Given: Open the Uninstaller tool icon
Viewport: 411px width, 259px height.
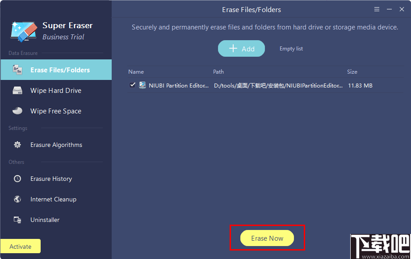Looking at the screenshot, I should (x=17, y=220).
